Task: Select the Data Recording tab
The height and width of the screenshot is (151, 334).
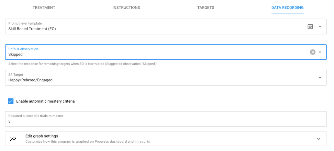Action: coord(287,8)
